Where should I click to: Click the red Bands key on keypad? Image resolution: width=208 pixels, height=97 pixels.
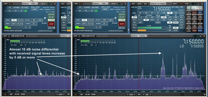click(194, 12)
